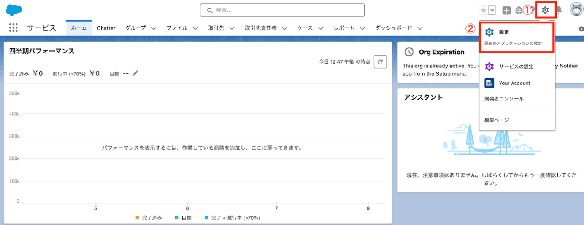The height and width of the screenshot is (225, 584).
Task: Refresh the 四半期パフォーマンス chart
Action: tap(380, 62)
